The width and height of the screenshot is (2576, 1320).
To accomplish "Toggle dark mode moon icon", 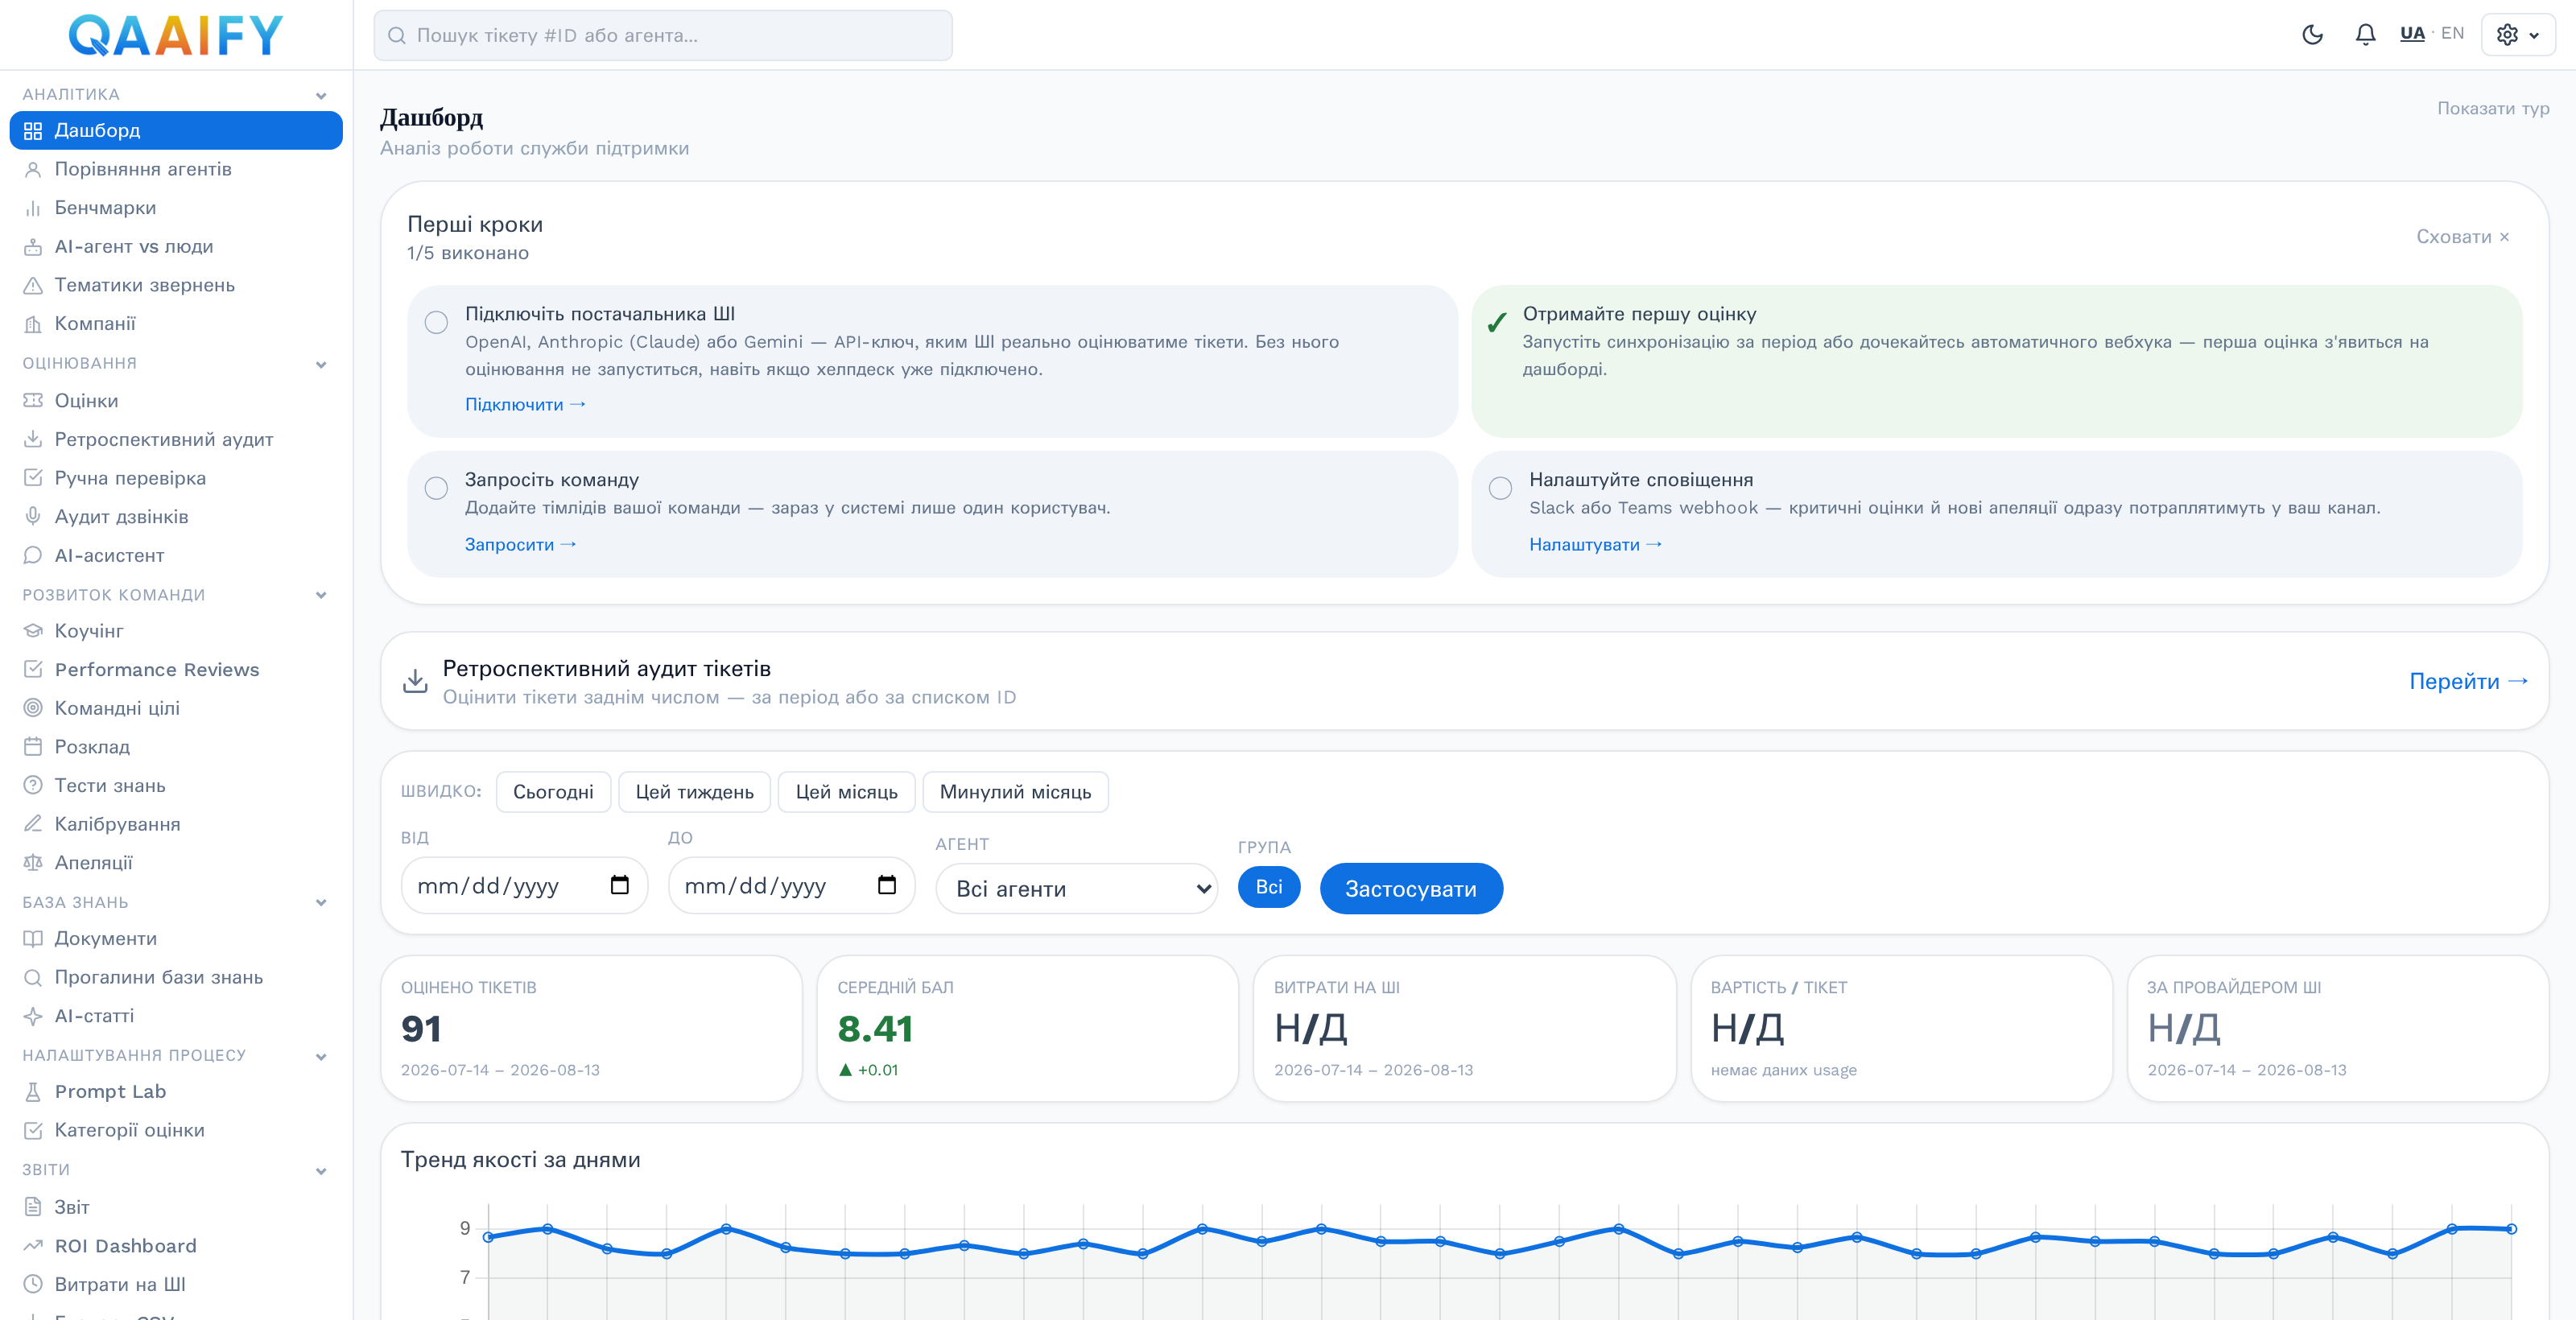I will pos(2312,35).
